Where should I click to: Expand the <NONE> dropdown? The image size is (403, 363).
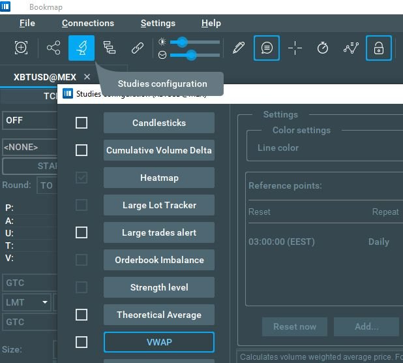(x=29, y=147)
